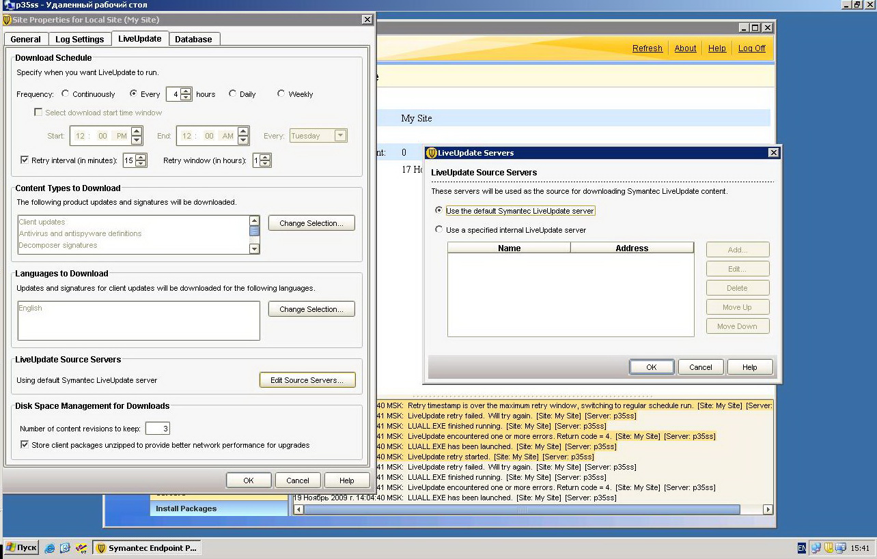Click the shield icon in LiveUpdate Servers title bar
Viewport: 877px width, 559px height.
tap(432, 153)
